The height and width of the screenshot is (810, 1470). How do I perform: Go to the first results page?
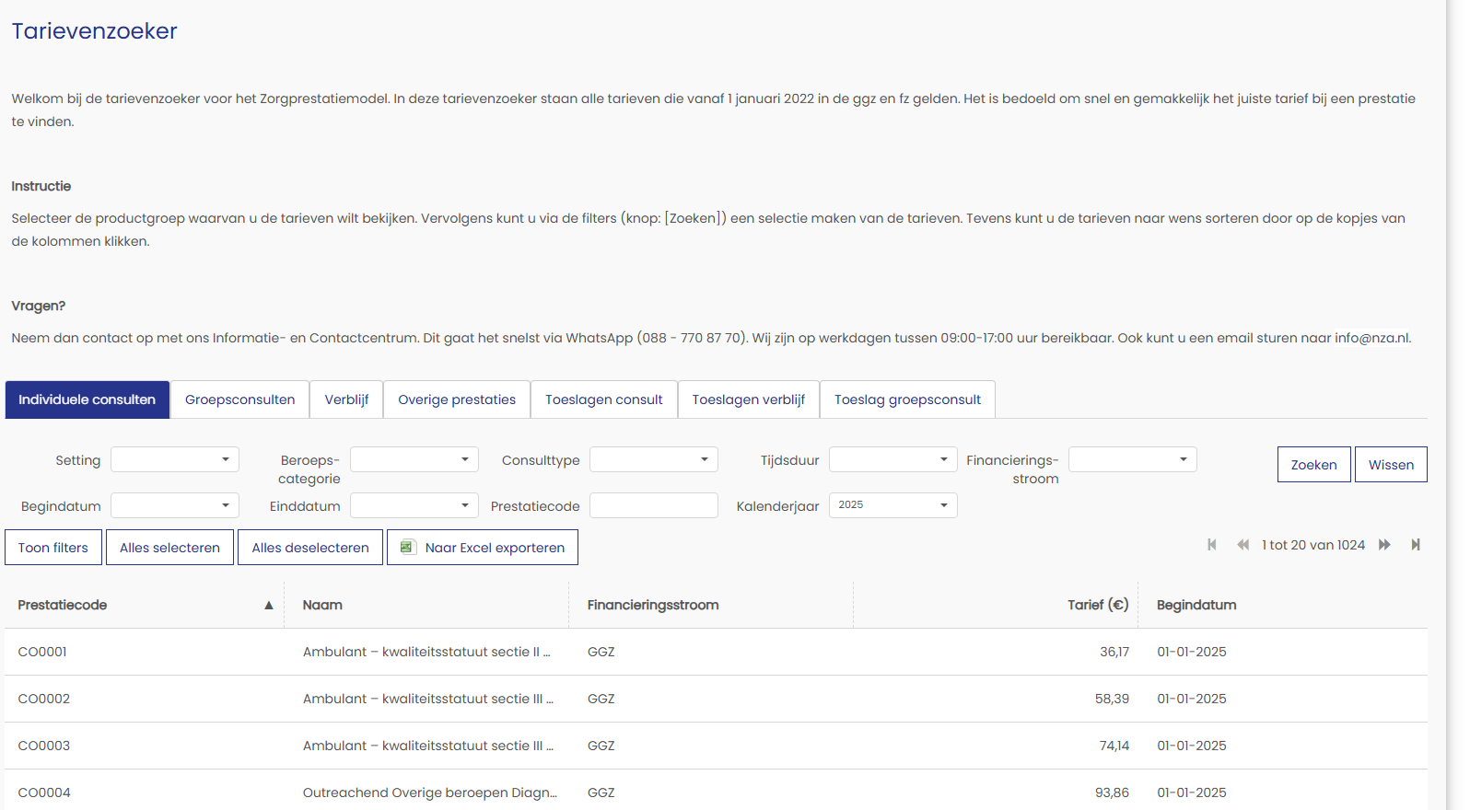pyautogui.click(x=1212, y=545)
